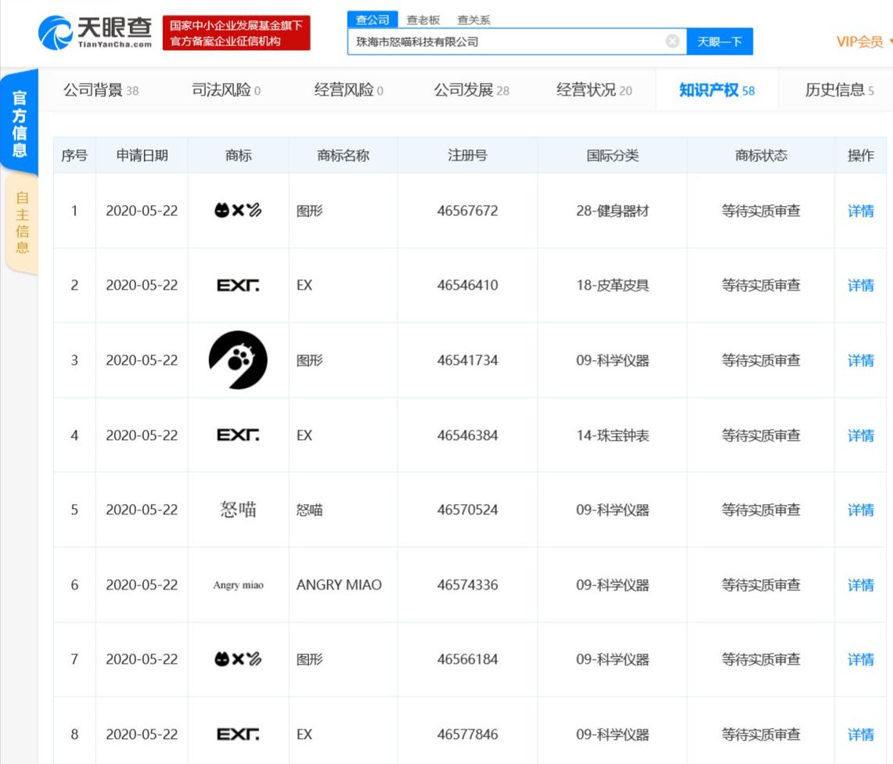Switch to the 查关系 search tab
Screen dimensions: 893x764
(x=473, y=20)
